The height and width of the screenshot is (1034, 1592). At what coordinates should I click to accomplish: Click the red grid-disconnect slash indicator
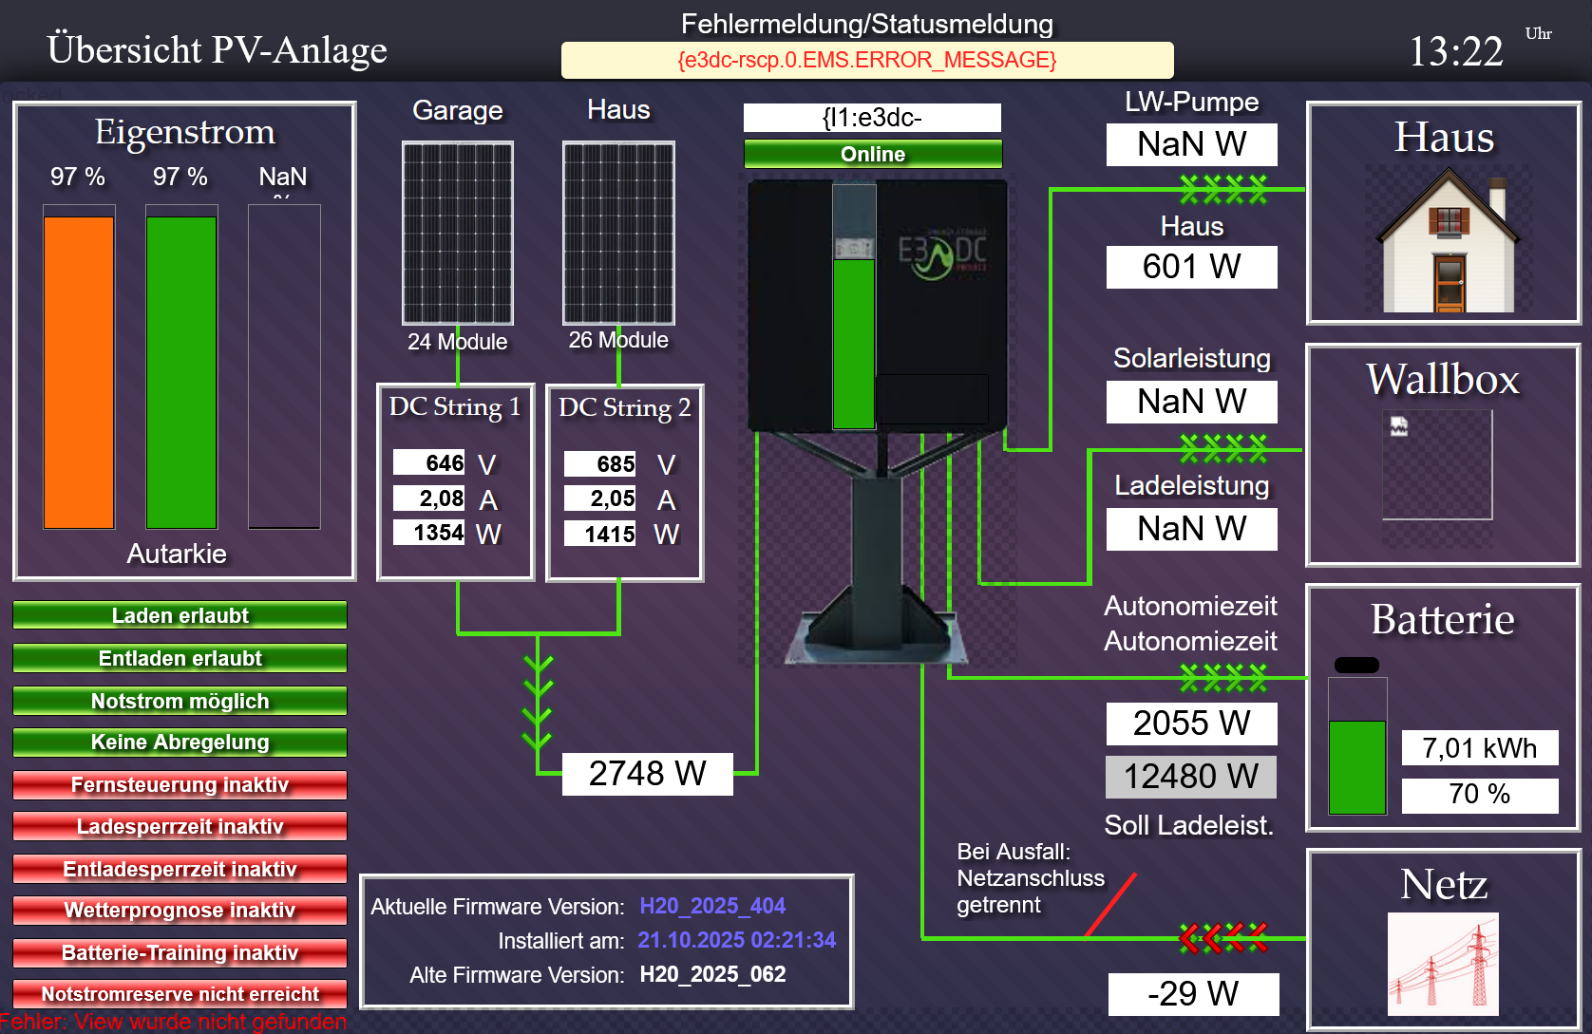pos(1110,904)
